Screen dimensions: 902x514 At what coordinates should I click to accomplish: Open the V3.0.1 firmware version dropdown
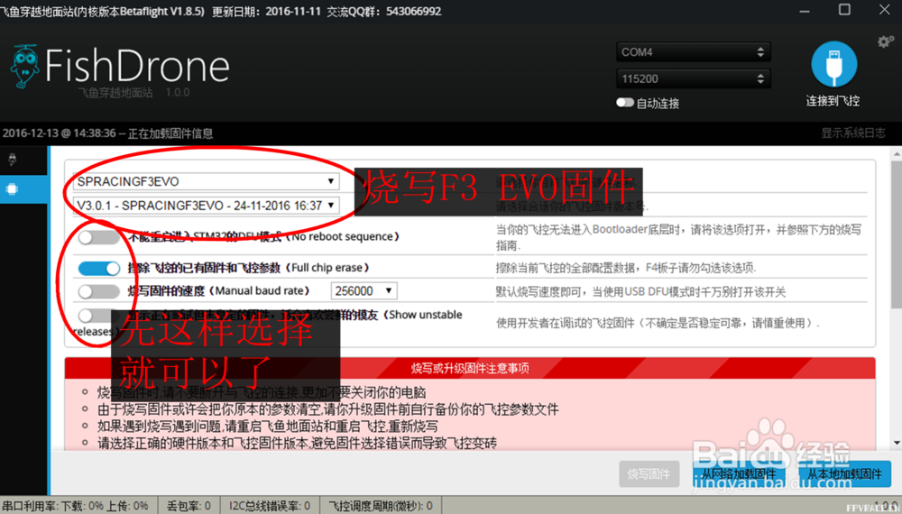[206, 206]
